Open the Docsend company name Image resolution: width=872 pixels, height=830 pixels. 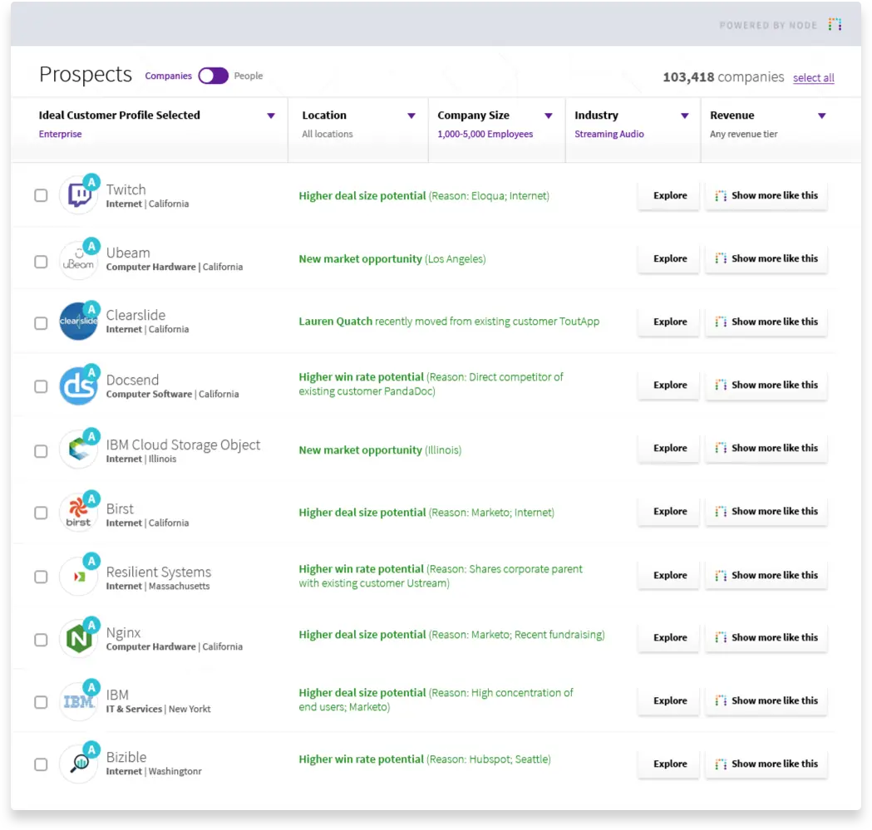point(132,380)
